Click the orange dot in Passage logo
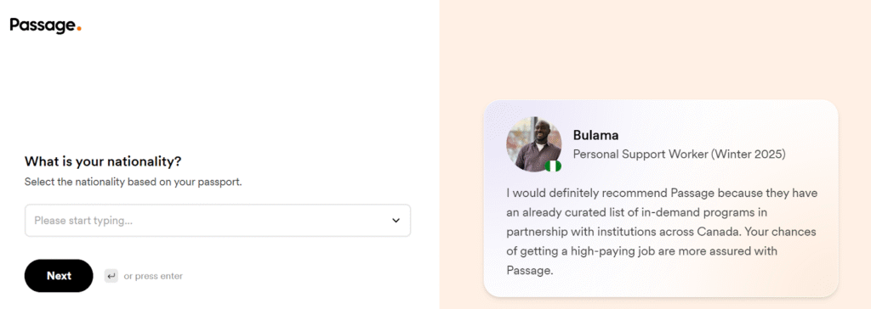The height and width of the screenshot is (309, 871). pos(79,29)
